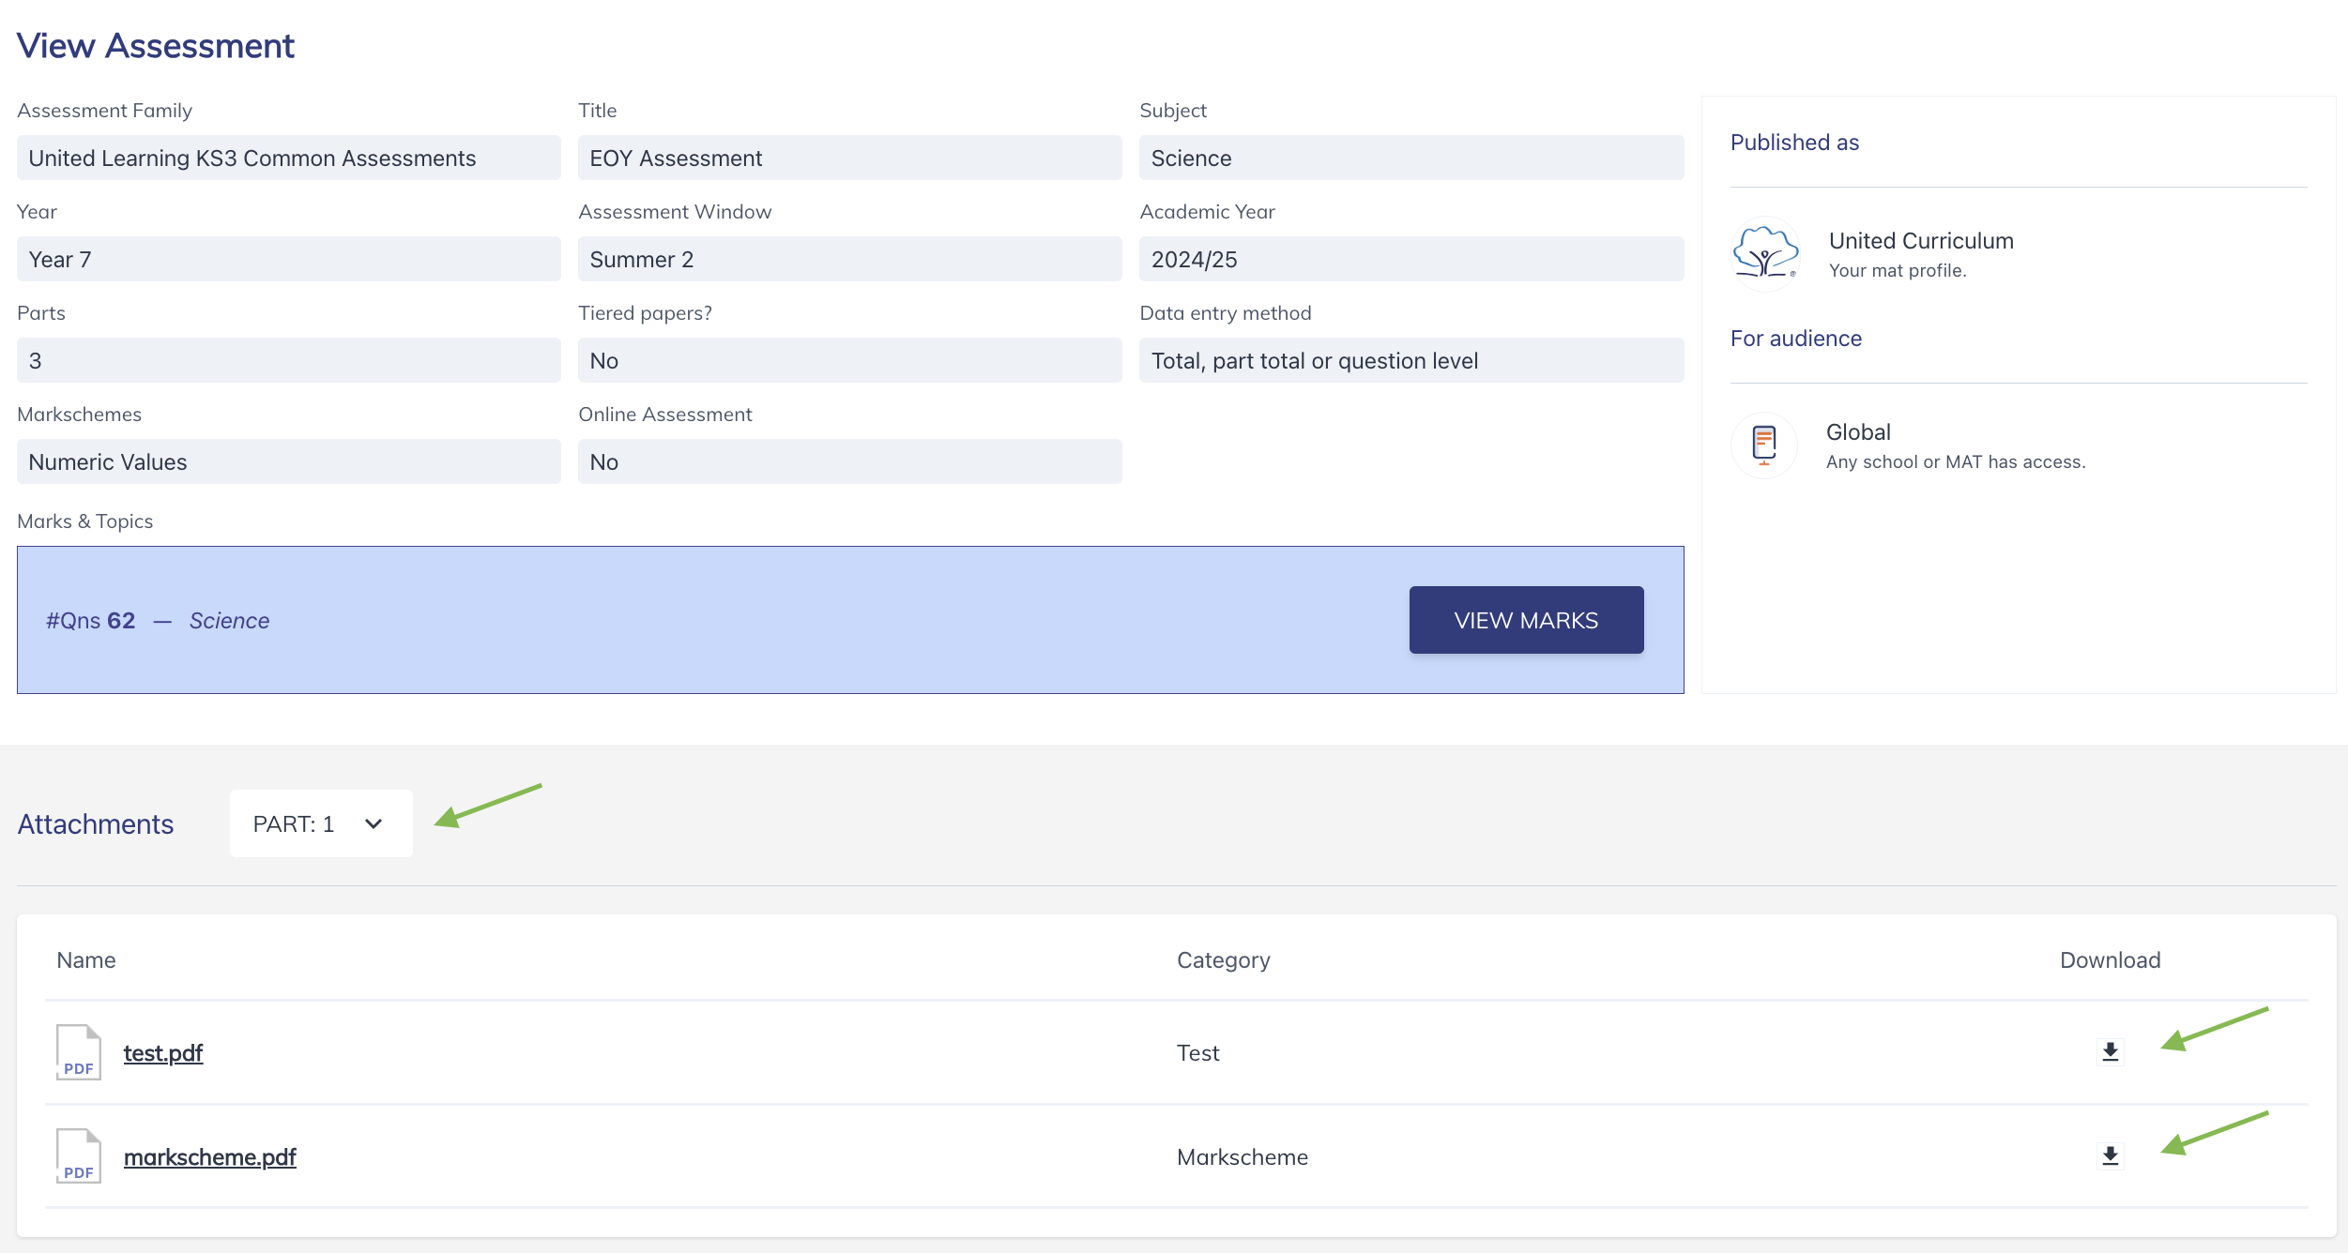
Task: Download the markscheme.pdf file
Action: point(2110,1156)
